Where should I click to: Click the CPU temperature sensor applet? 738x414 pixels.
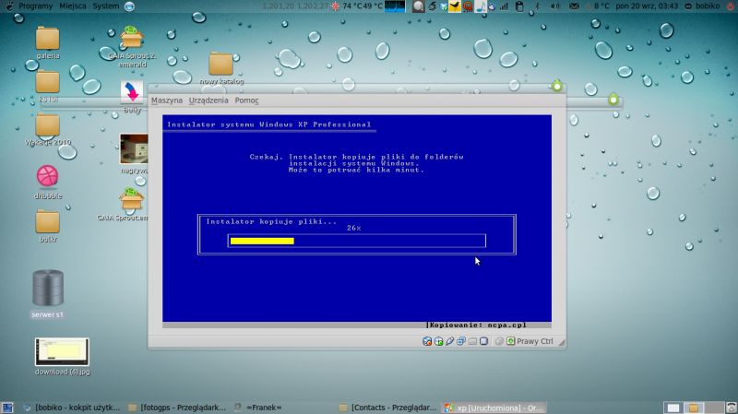[x=357, y=6]
